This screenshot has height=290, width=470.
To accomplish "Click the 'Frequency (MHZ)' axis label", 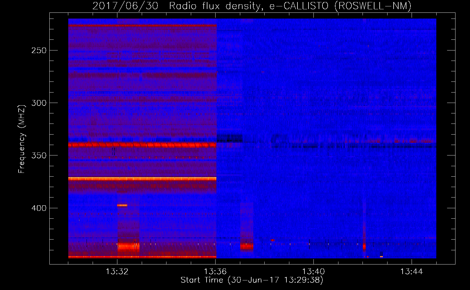I will pos(21,139).
